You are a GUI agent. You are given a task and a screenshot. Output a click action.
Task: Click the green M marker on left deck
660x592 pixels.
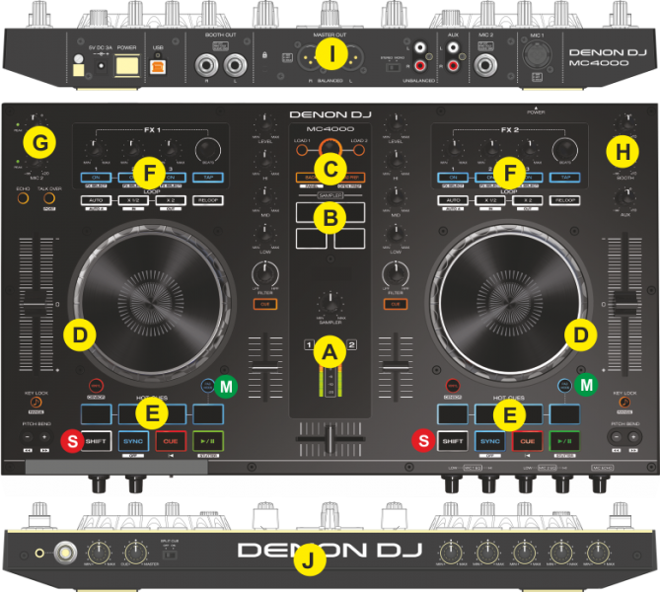click(228, 384)
